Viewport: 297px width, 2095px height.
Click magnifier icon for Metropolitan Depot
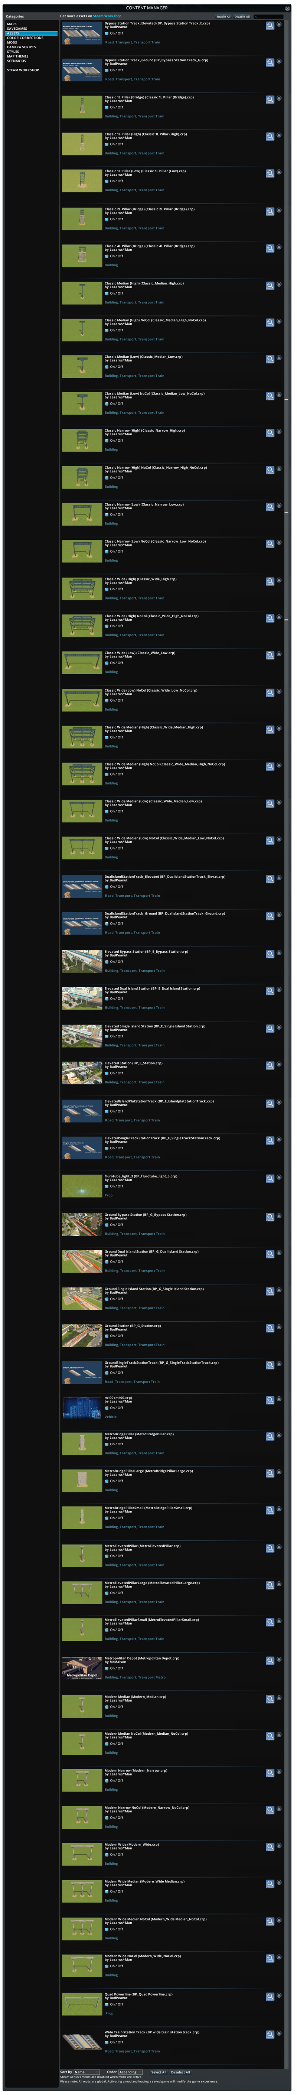click(270, 1660)
